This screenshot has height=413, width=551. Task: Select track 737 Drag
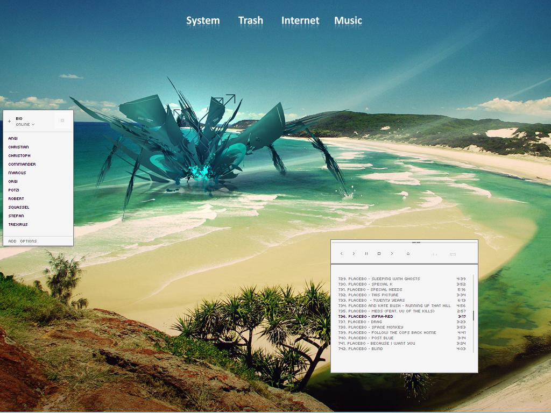coord(402,322)
